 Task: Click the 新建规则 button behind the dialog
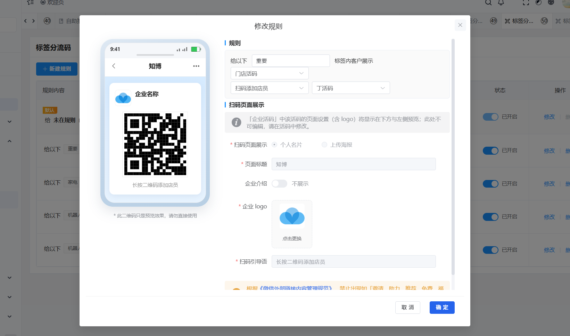coord(57,69)
